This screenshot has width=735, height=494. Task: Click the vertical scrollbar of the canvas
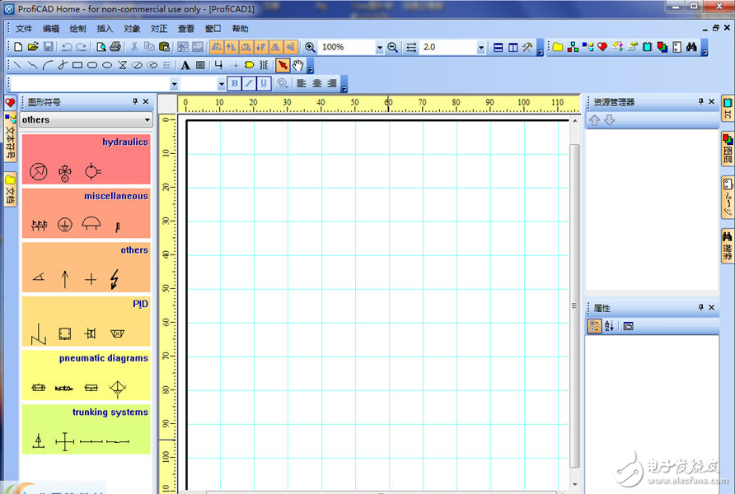pyautogui.click(x=574, y=305)
